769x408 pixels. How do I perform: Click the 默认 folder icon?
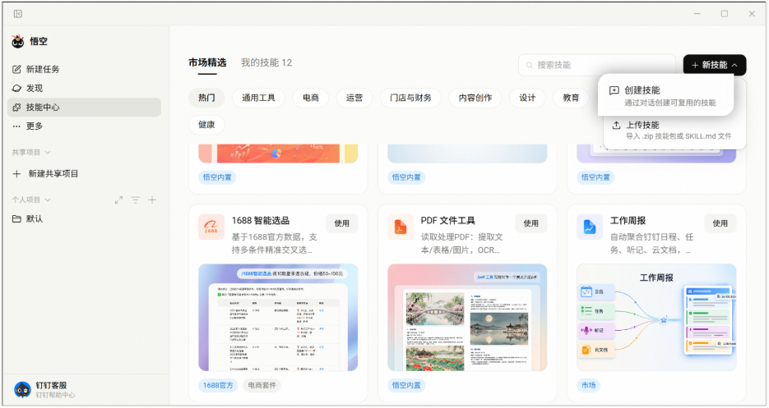coord(16,219)
